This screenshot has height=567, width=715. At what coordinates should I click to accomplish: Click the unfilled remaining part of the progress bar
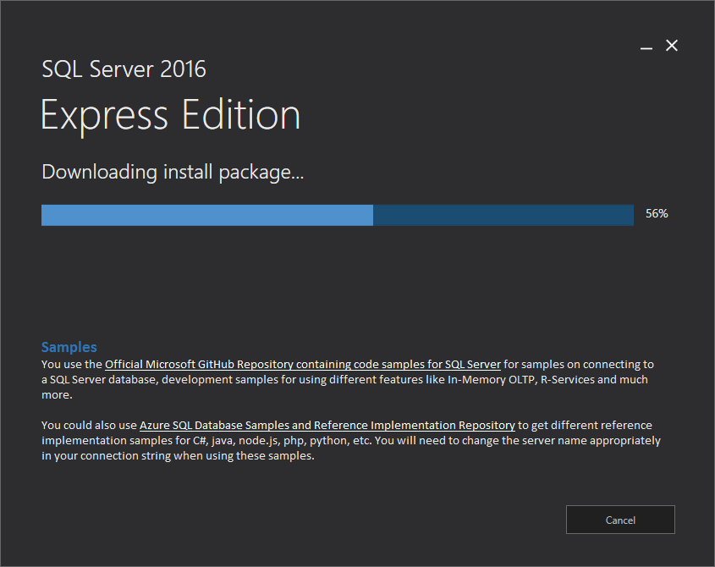(x=503, y=215)
